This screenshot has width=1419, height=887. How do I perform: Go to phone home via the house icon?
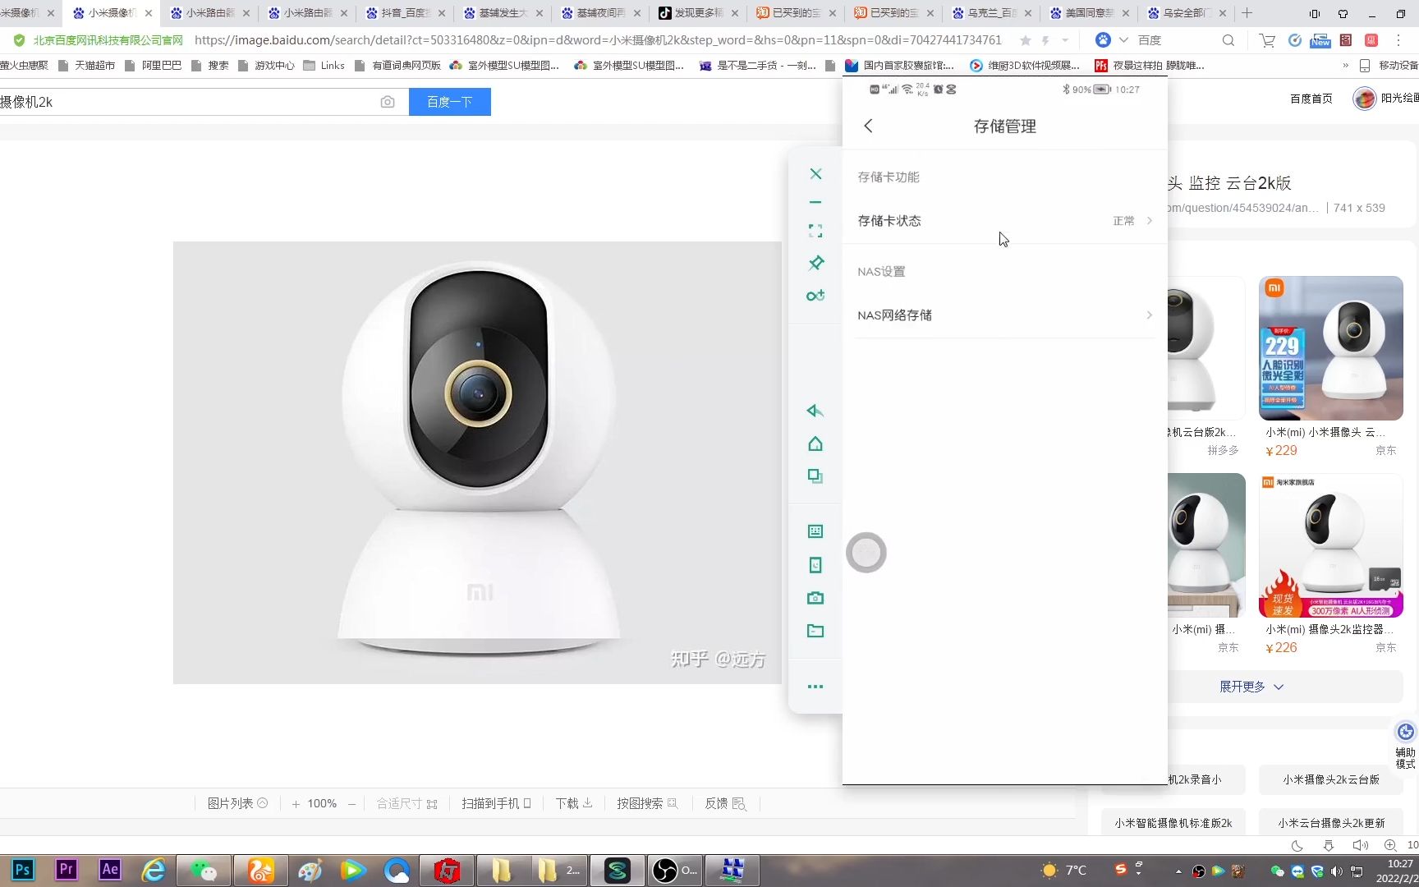click(815, 444)
